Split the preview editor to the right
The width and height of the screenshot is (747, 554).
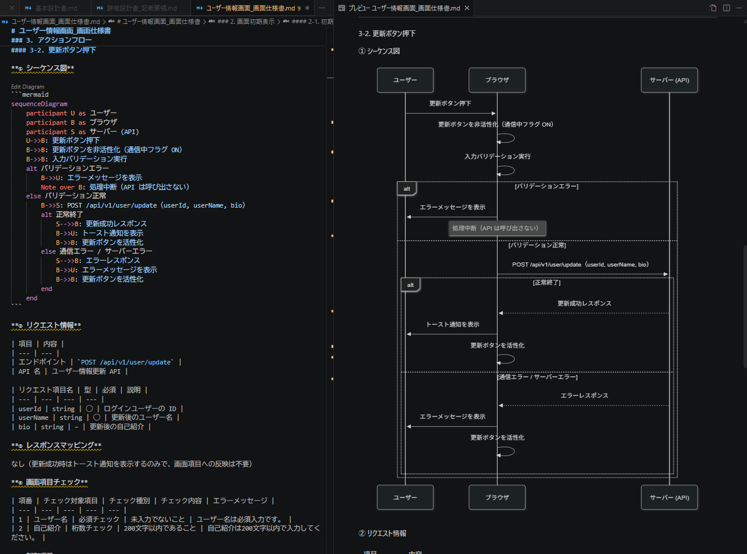727,8
